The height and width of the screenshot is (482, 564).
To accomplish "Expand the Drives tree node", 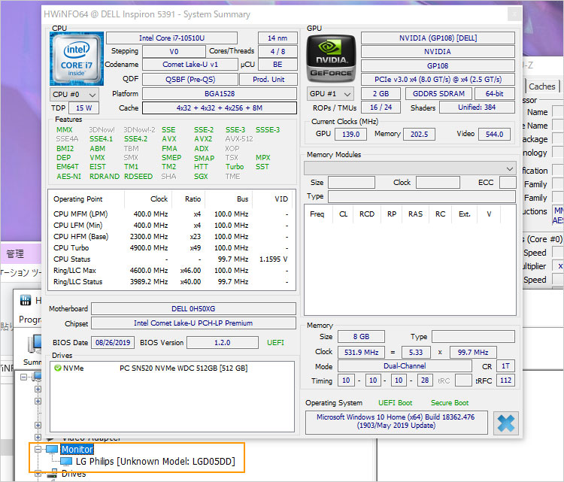I will click(x=38, y=474).
